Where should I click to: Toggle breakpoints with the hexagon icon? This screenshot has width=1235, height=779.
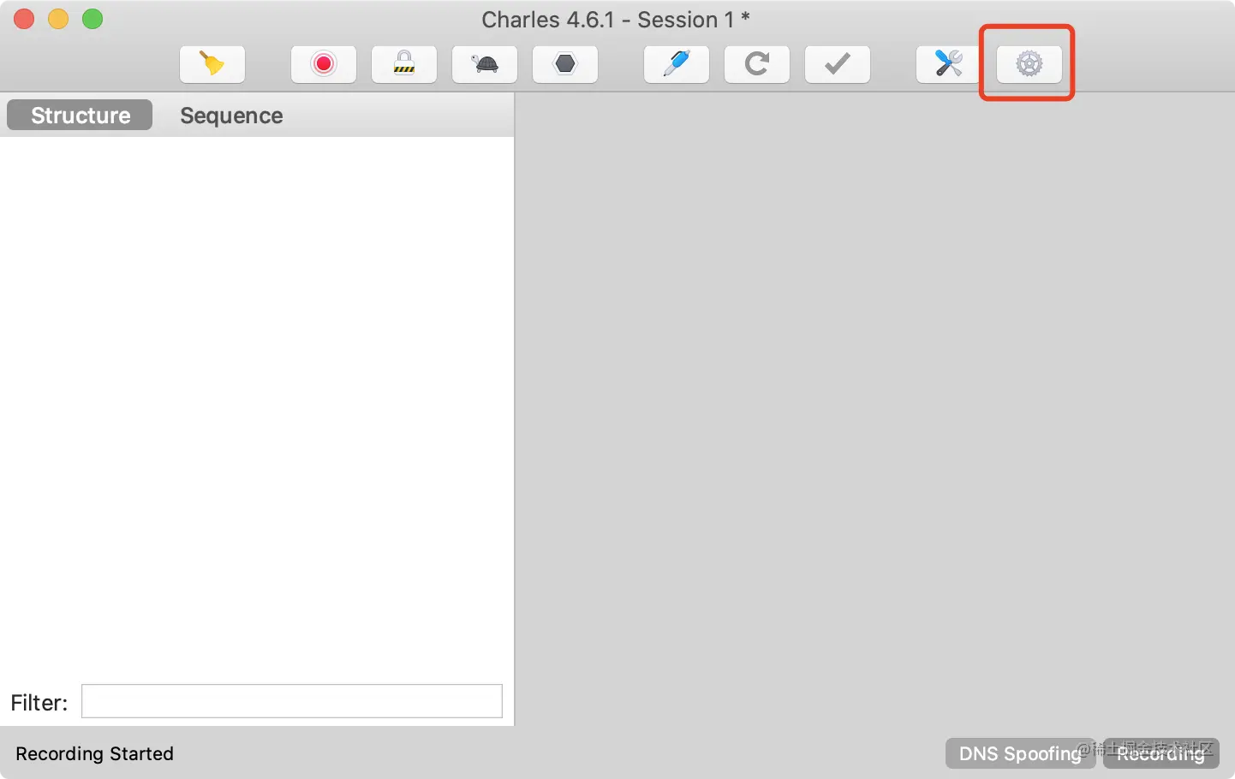pos(565,64)
